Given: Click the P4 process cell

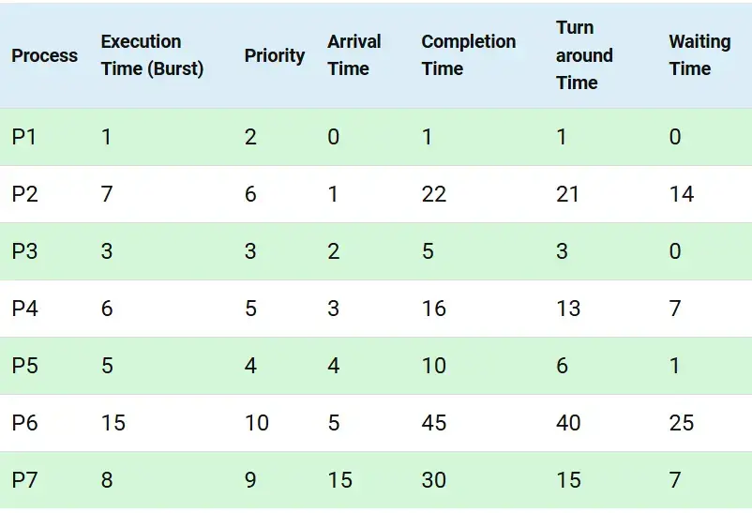Looking at the screenshot, I should coord(24,309).
